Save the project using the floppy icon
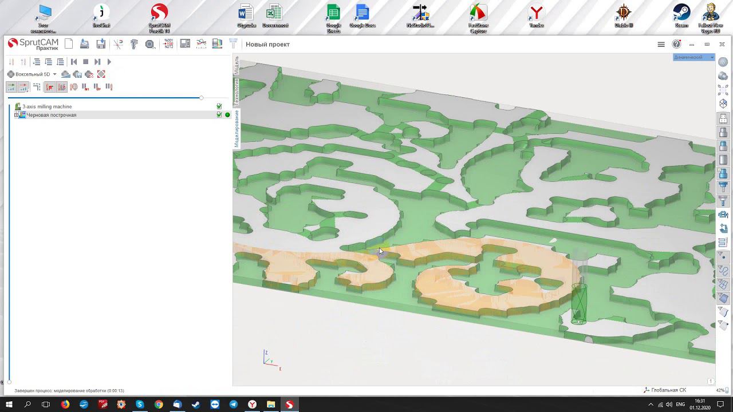 tap(101, 44)
